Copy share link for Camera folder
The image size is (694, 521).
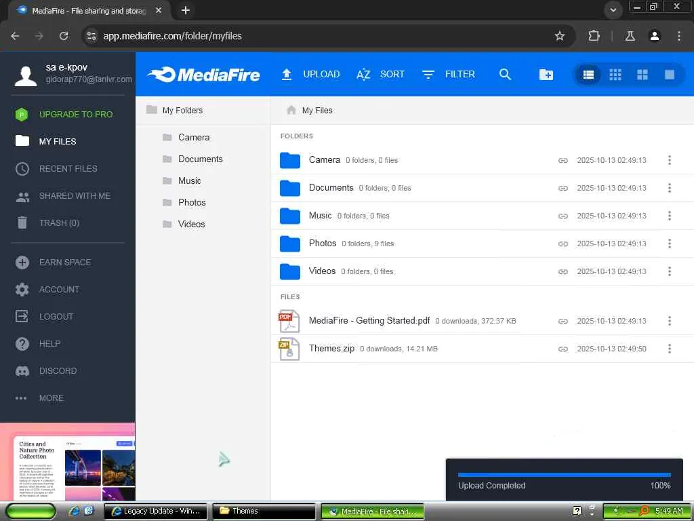563,160
